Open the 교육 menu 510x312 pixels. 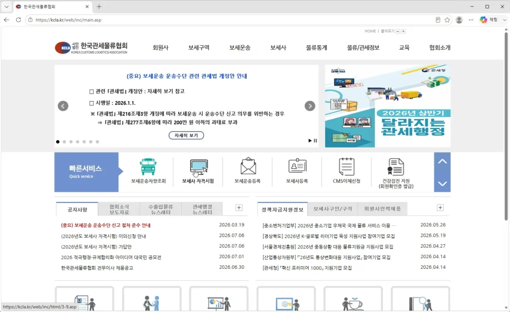coord(404,48)
